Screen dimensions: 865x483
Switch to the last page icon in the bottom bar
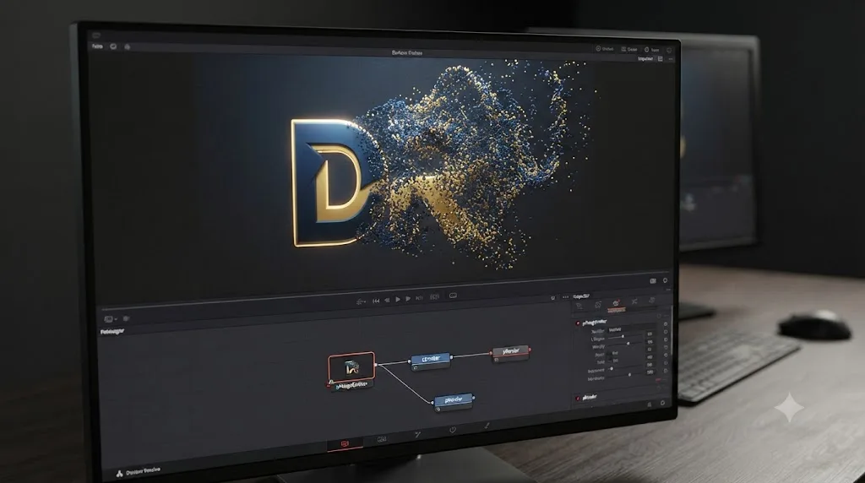point(487,426)
